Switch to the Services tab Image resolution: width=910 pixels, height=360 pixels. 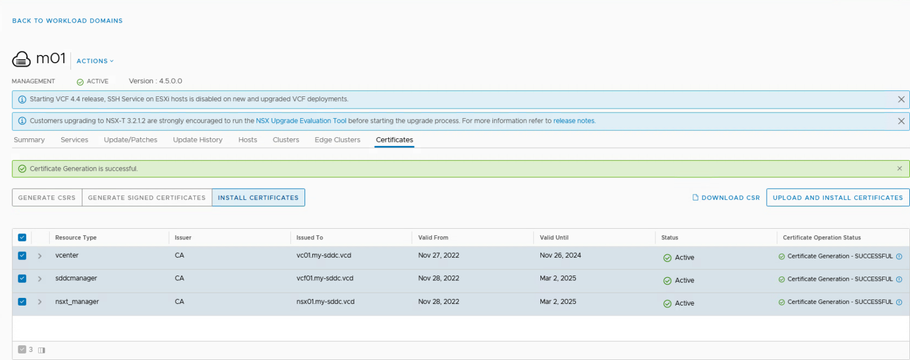[x=74, y=140]
